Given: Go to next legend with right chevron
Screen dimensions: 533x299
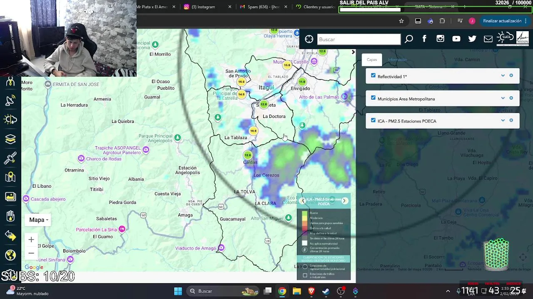Looking at the screenshot, I should (x=344, y=201).
